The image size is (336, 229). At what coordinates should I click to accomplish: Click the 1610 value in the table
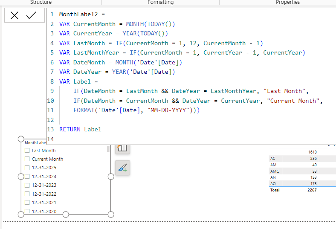313,152
